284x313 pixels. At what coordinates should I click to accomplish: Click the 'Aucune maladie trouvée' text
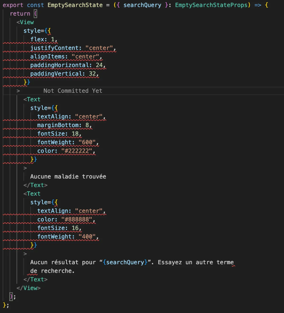(x=68, y=177)
